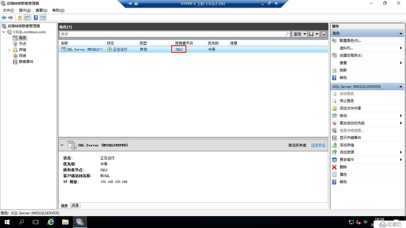Open File Explorer from the taskbar
The width and height of the screenshot is (406, 228).
point(65,222)
